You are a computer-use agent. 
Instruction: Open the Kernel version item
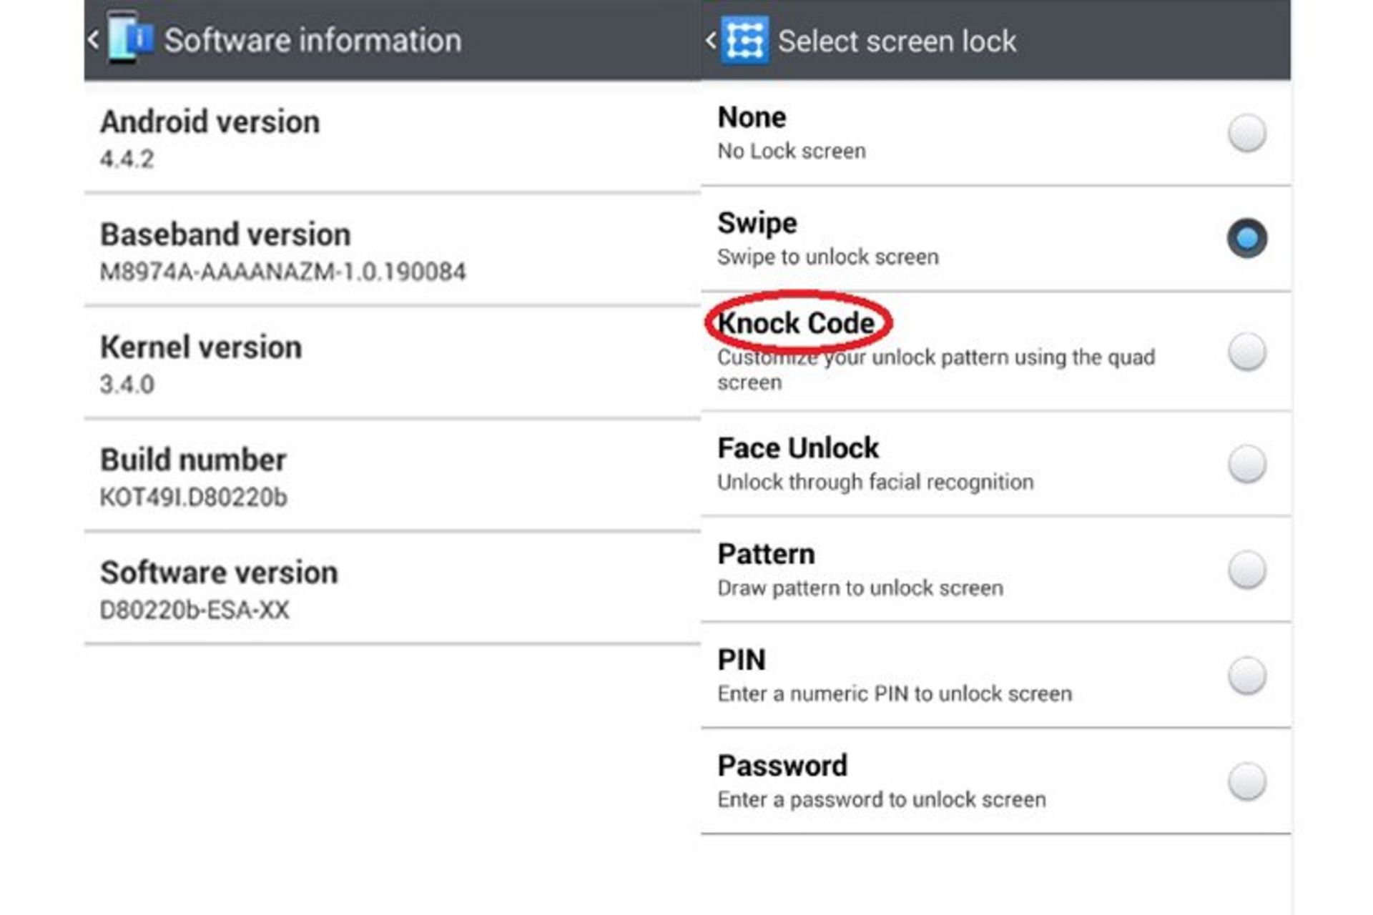[x=392, y=363]
